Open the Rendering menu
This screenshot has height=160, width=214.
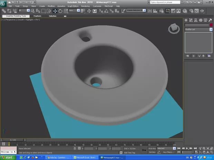tap(85, 6)
